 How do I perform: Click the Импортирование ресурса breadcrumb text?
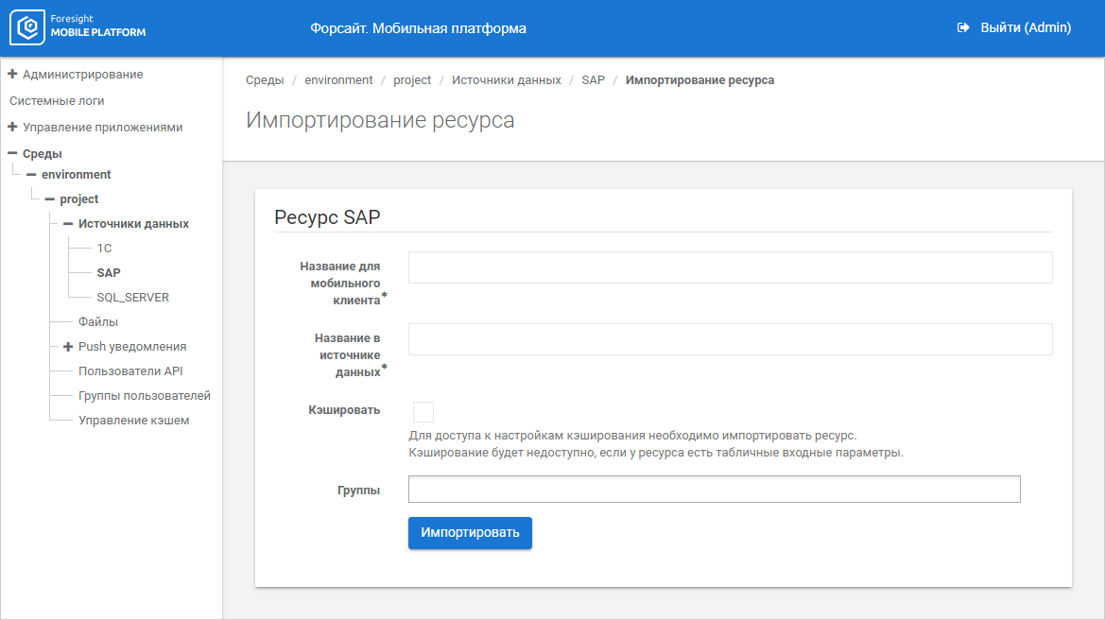tap(699, 80)
